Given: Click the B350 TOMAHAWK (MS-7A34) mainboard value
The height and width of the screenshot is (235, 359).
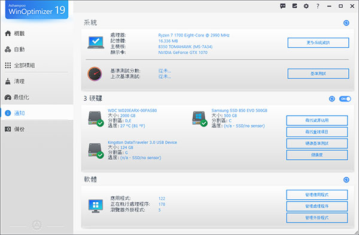Looking at the screenshot, I should (185, 47).
